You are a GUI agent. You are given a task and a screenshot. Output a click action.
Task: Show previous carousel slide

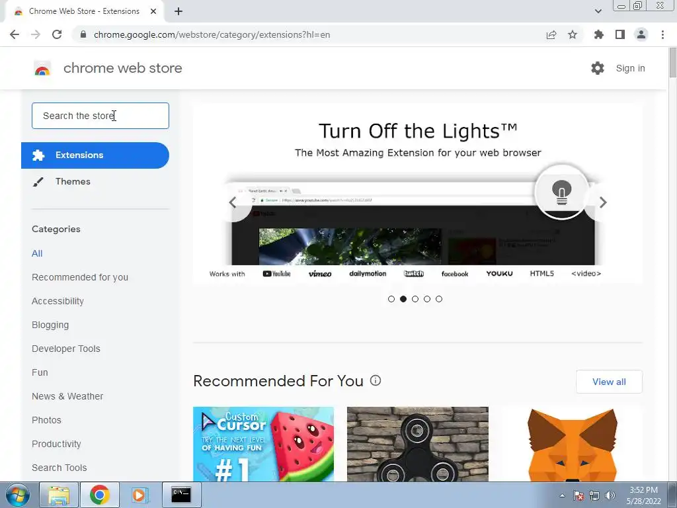pos(233,202)
